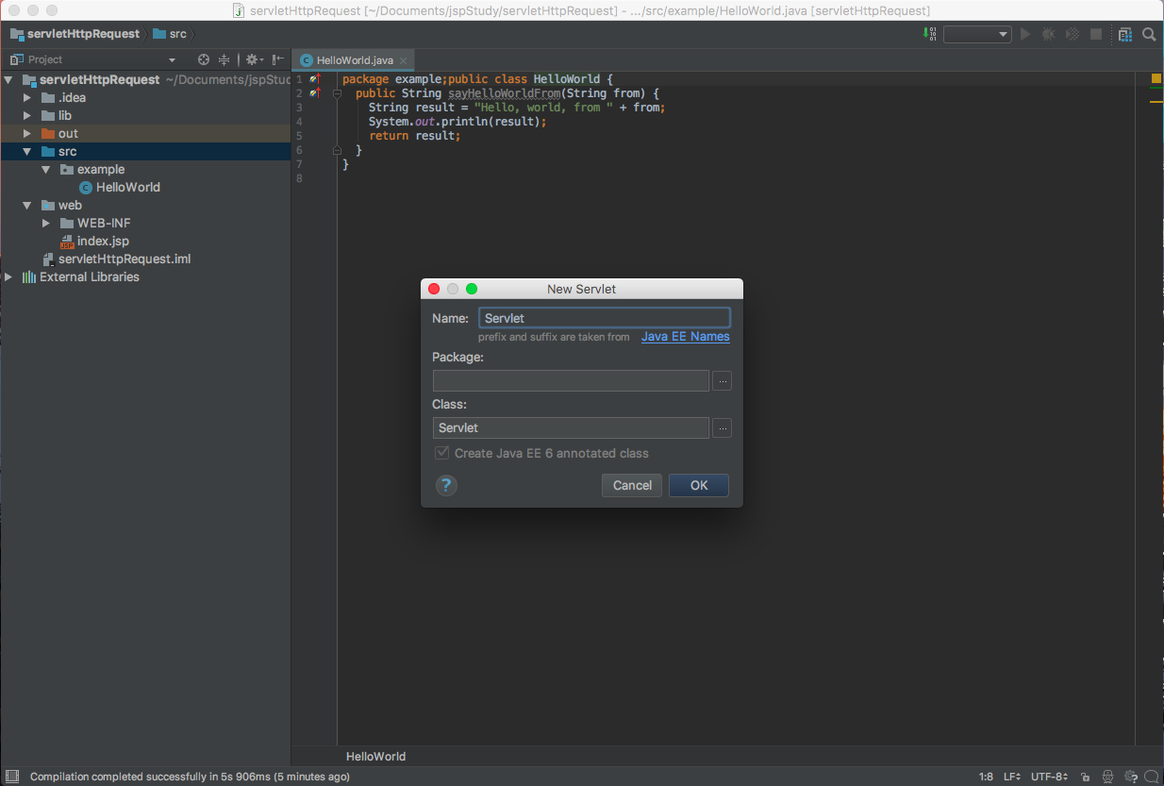Click tool window toggle in status bar corner

[11, 777]
